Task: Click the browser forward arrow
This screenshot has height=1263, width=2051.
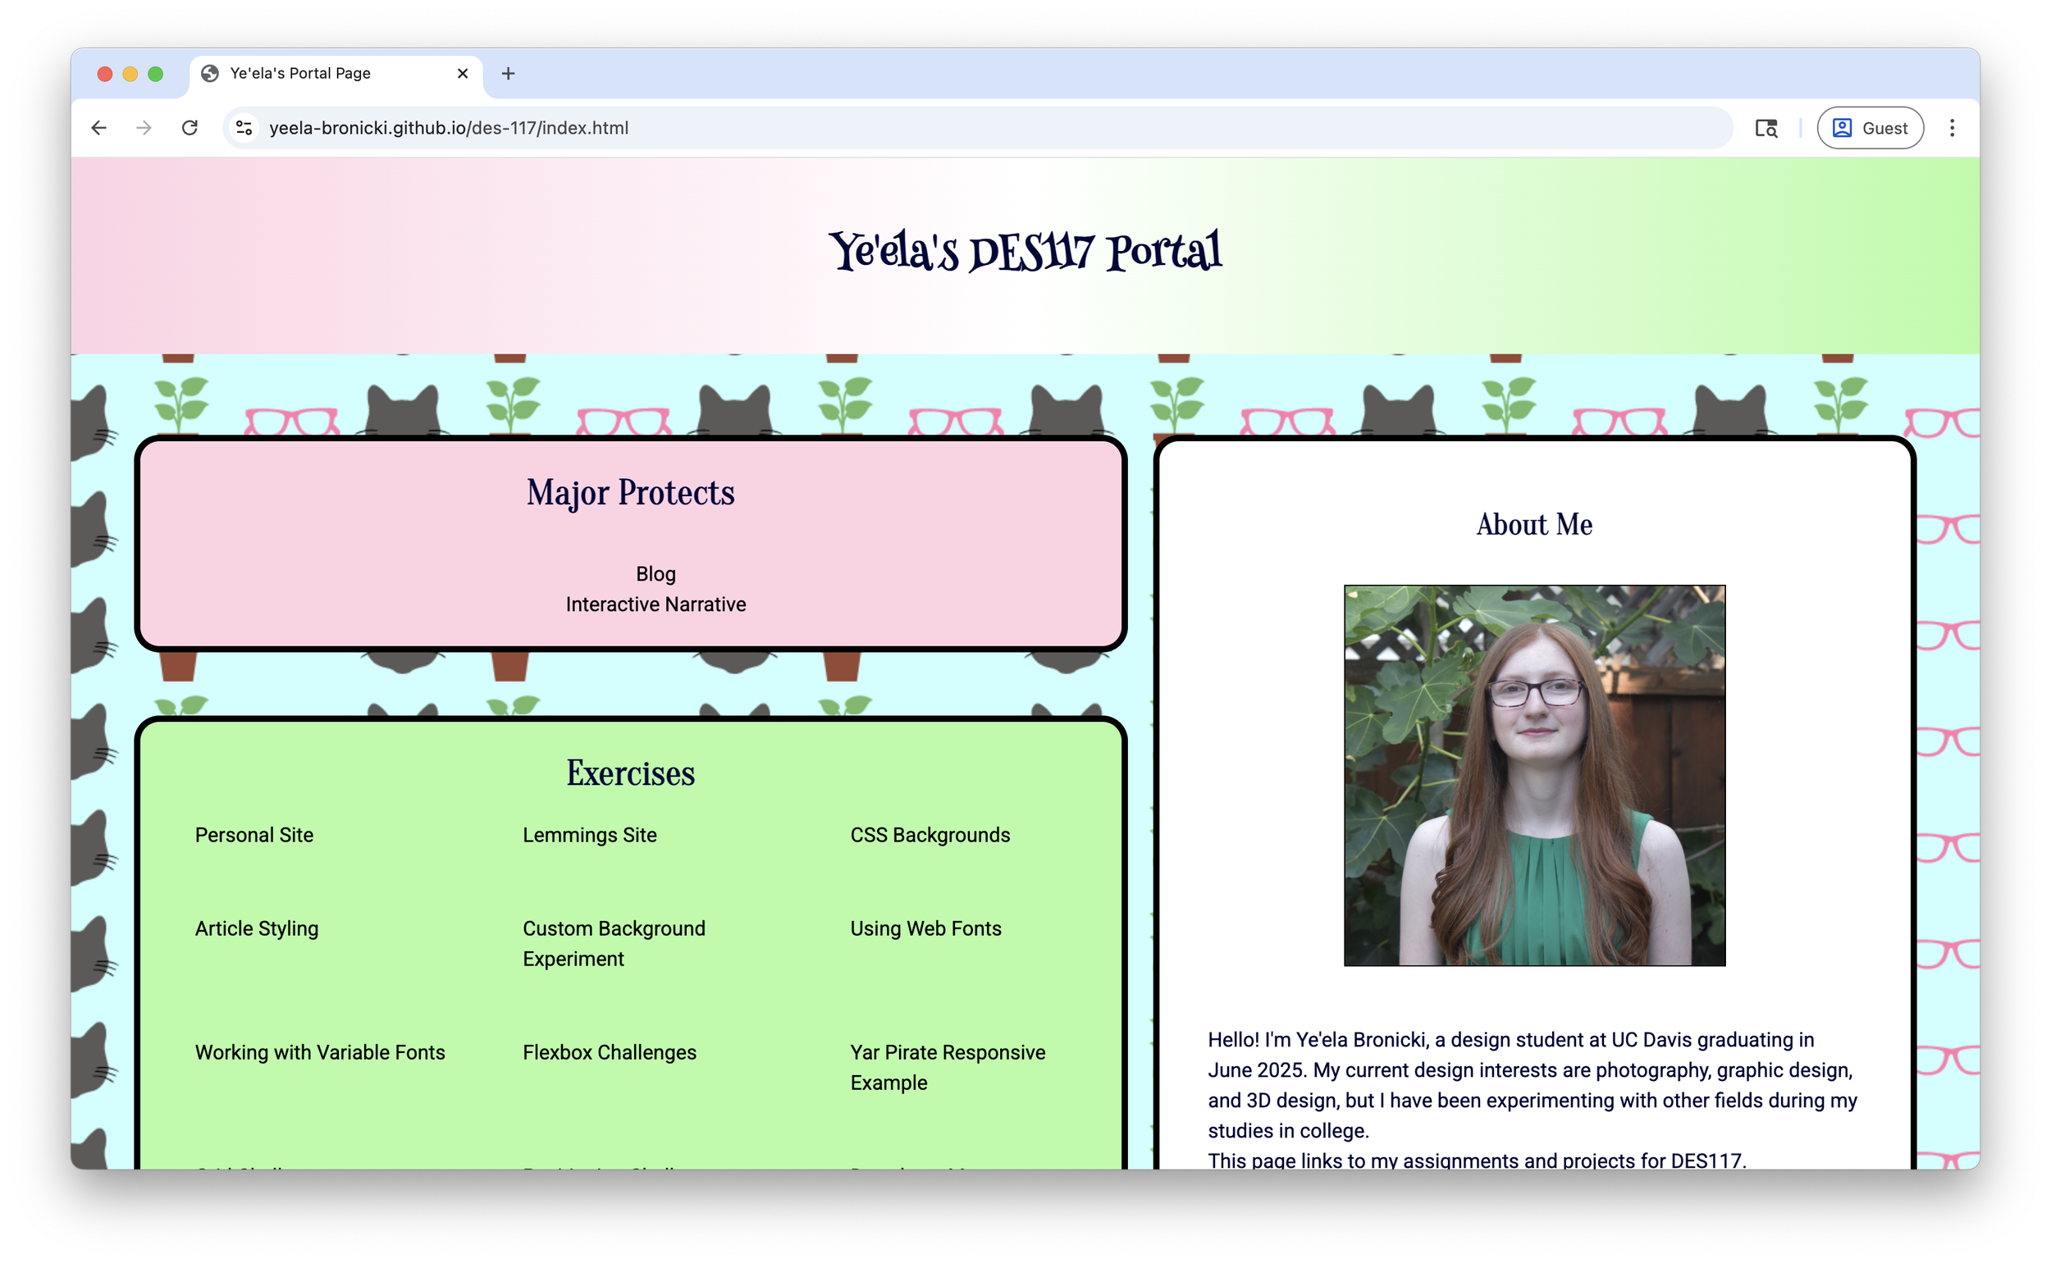Action: point(144,128)
